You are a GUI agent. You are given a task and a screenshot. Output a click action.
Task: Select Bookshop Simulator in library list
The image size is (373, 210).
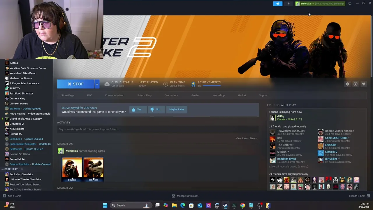[21, 174]
